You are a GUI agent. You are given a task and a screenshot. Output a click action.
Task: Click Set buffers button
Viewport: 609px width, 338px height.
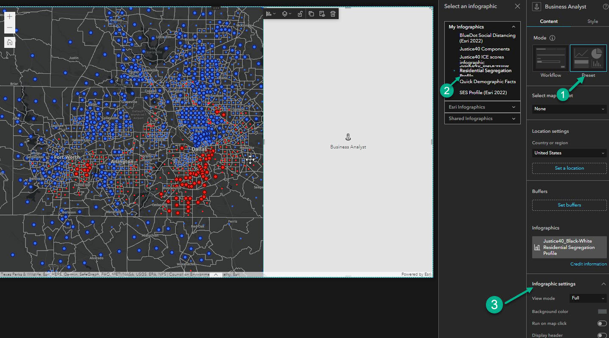[569, 205]
